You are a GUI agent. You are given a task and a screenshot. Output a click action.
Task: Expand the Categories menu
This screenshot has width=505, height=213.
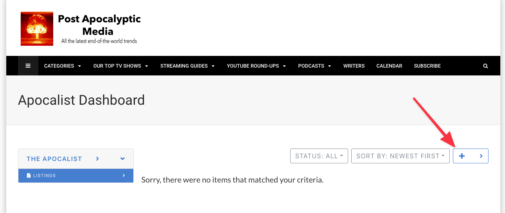tap(62, 66)
